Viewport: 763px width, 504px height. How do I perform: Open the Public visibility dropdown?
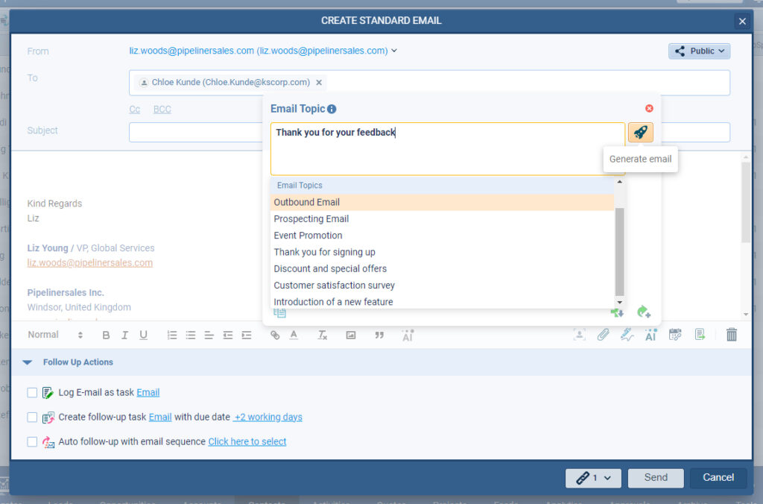click(x=699, y=50)
